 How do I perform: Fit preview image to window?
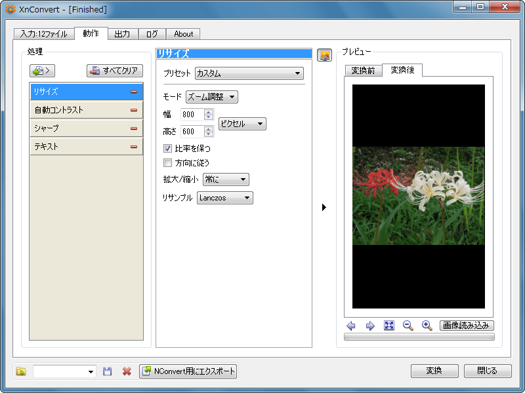[389, 326]
